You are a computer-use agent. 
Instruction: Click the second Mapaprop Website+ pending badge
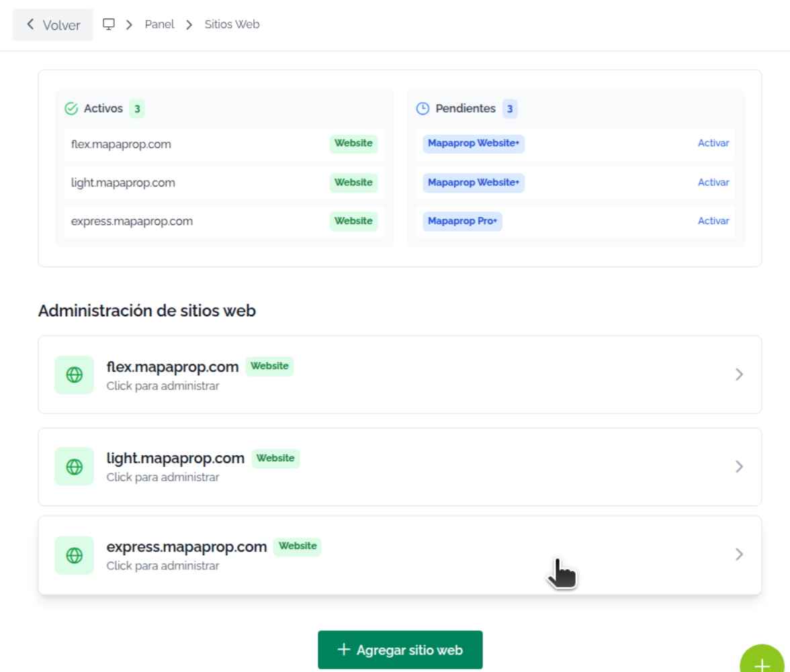pos(474,183)
